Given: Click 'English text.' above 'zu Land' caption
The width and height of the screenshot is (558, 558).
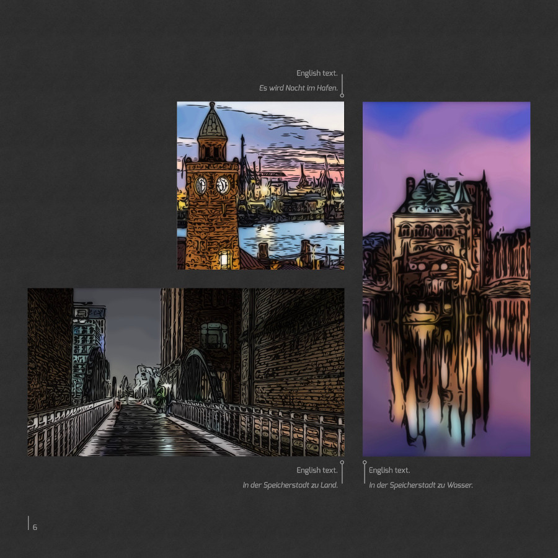Looking at the screenshot, I should [317, 471].
